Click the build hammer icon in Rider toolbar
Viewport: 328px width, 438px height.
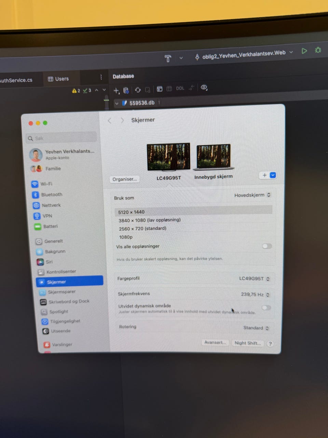tap(168, 59)
